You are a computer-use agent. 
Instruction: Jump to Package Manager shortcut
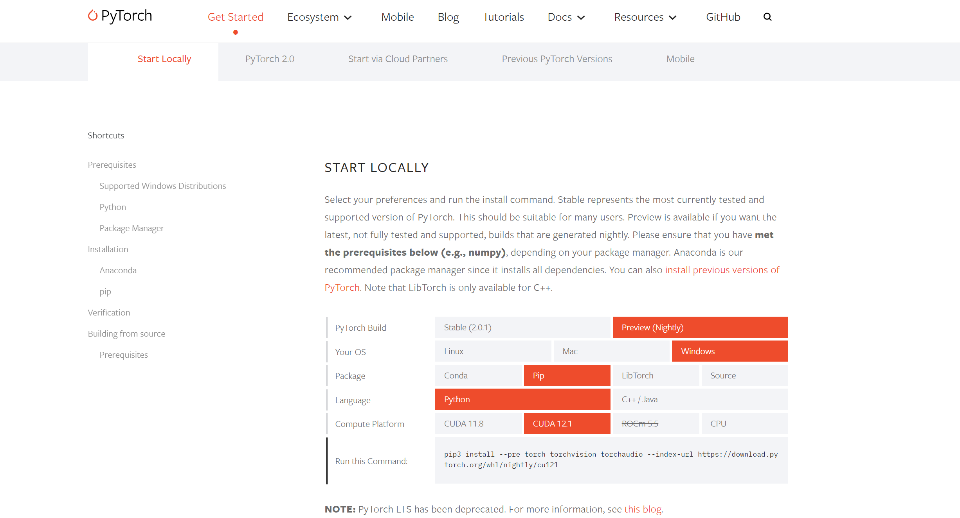coord(131,228)
